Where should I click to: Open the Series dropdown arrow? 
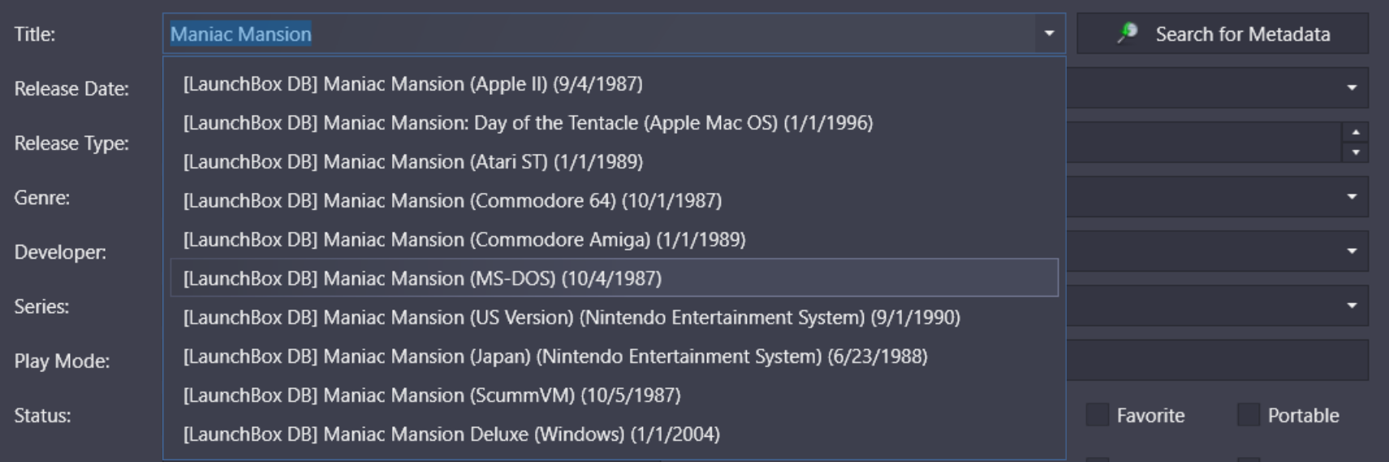tap(1352, 306)
